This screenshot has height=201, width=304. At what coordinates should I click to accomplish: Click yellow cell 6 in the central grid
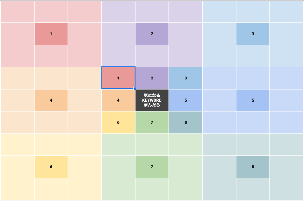(x=118, y=122)
